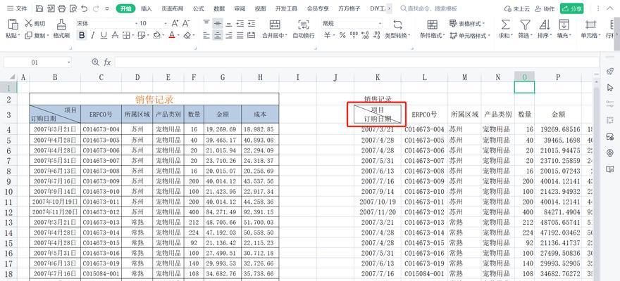
Task: Apply strikethrough text formatting
Action: (x=115, y=35)
